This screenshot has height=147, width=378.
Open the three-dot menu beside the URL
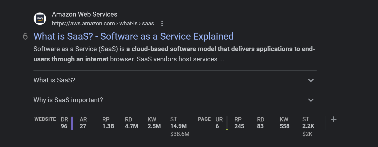click(x=162, y=24)
